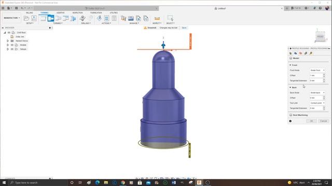The width and height of the screenshot is (332, 186).
Task: Select the Turning Face tool icon
Action: click(x=43, y=19)
